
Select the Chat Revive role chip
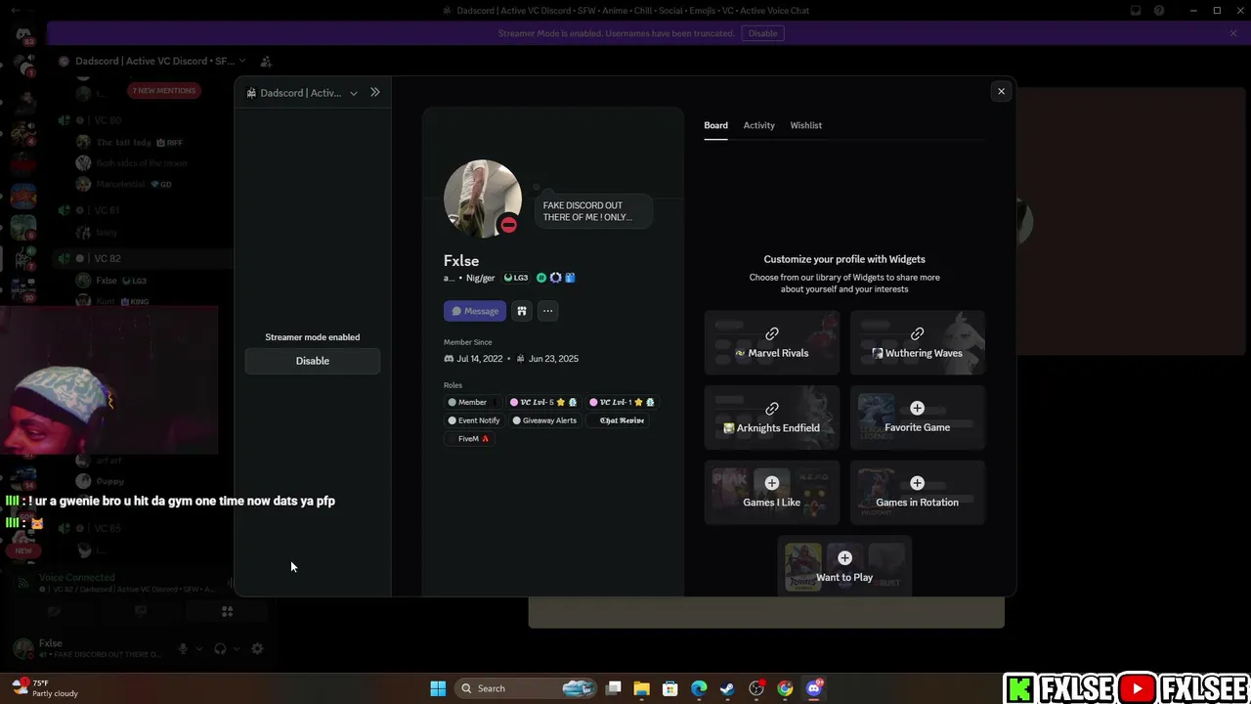618,420
